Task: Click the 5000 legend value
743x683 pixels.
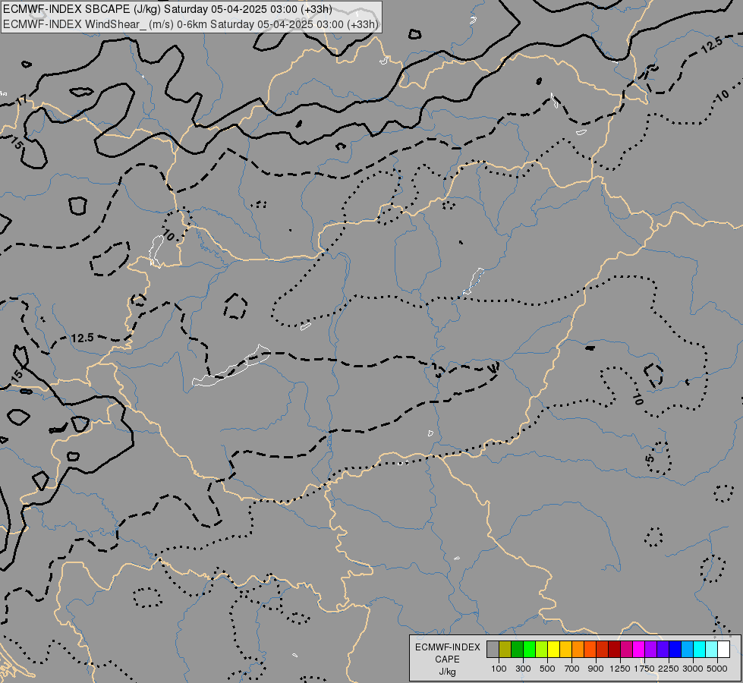Action: (717, 669)
